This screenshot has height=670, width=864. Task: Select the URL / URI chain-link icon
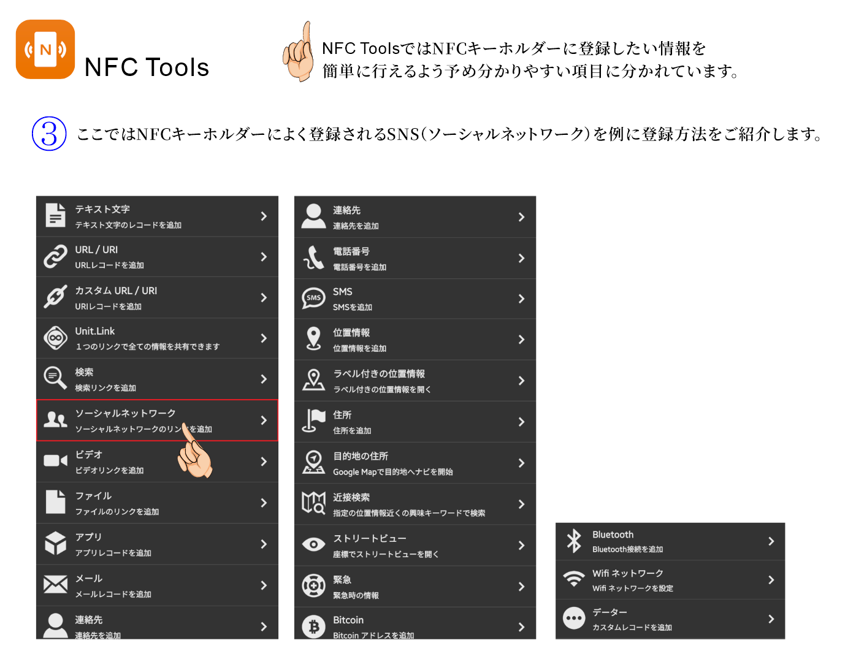click(55, 256)
